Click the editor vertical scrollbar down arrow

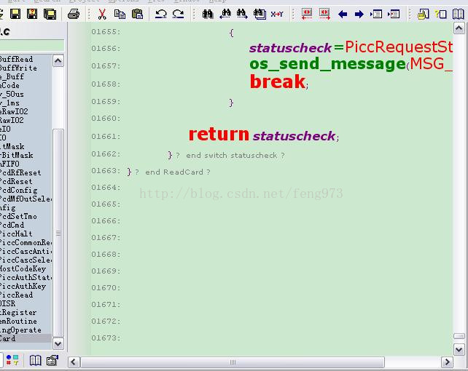click(x=459, y=349)
